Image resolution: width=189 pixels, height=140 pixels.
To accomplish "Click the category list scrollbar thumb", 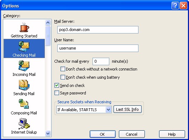I will tap(48, 36).
